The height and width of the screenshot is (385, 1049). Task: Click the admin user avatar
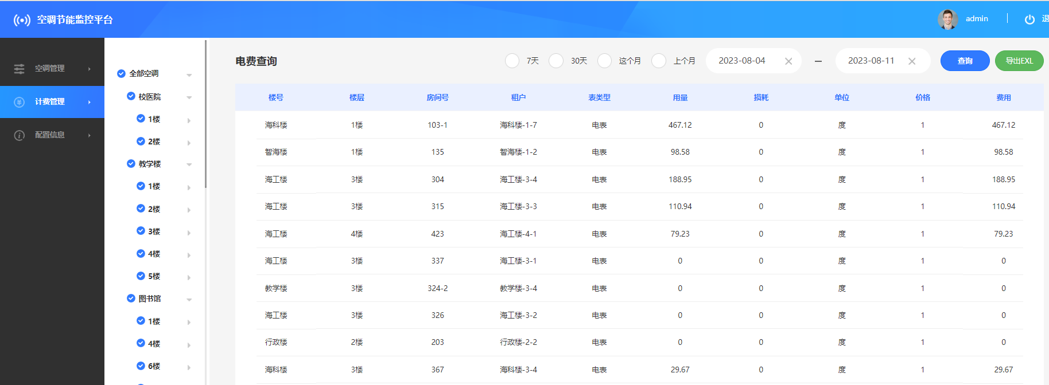(x=947, y=19)
